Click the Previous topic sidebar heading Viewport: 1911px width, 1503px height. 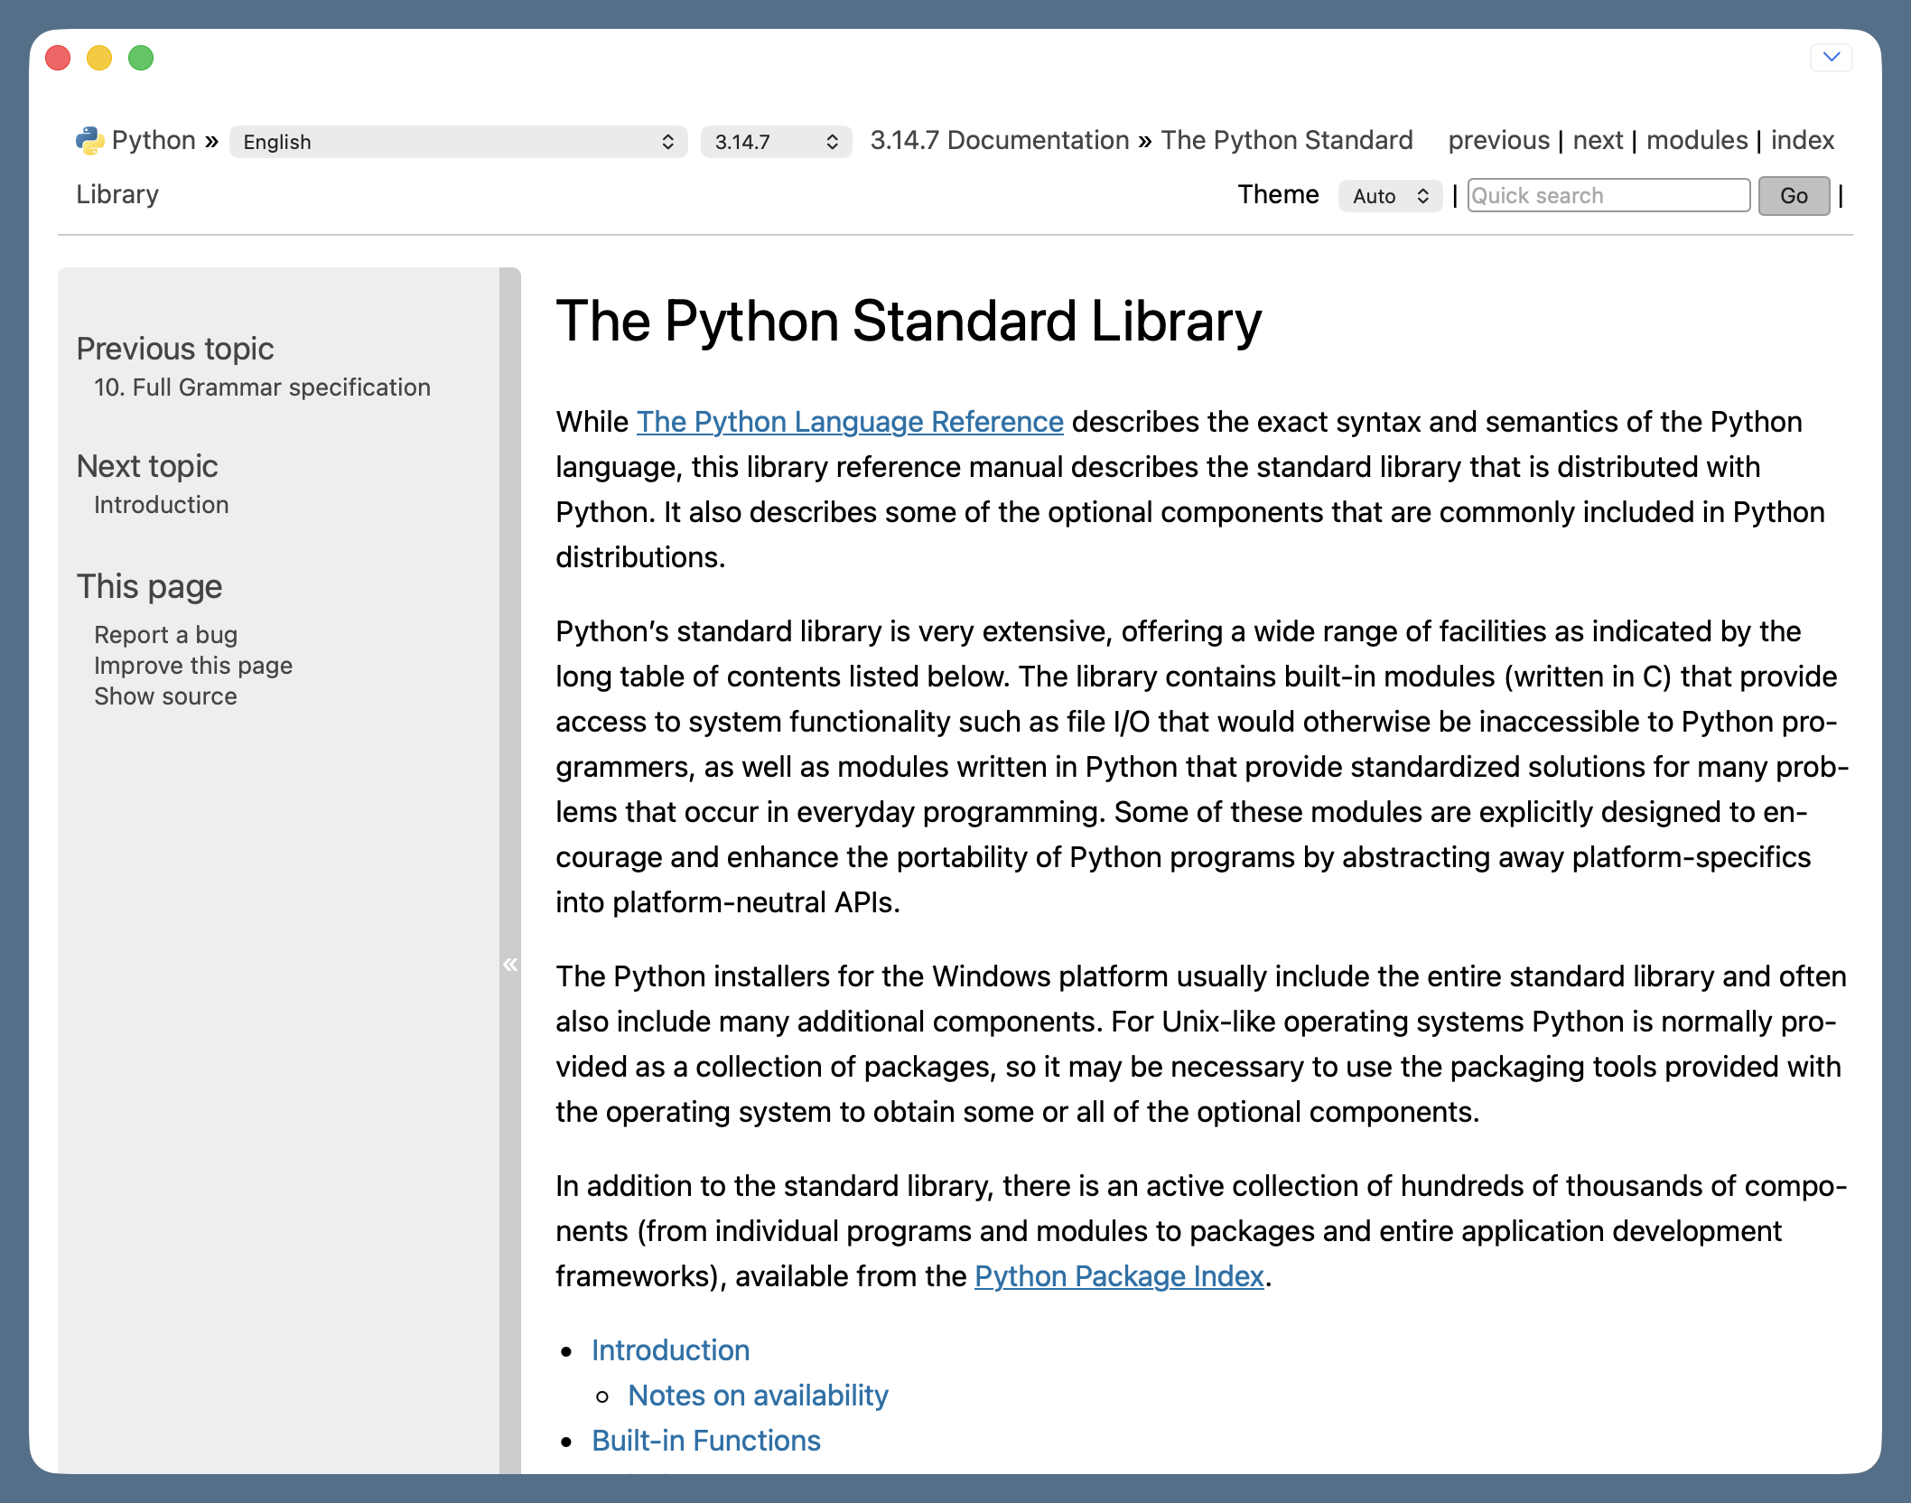pyautogui.click(x=175, y=349)
